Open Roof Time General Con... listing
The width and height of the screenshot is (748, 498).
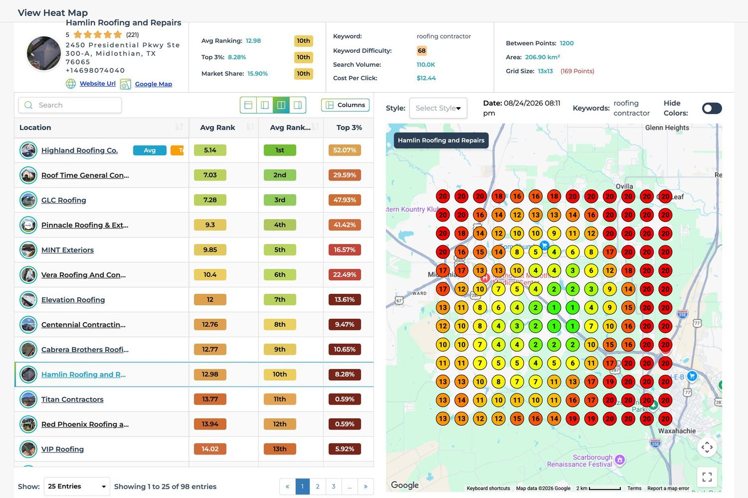pos(85,175)
